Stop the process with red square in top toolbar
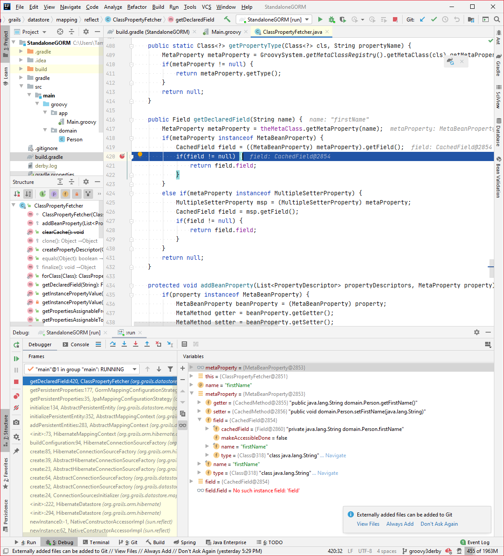The image size is (504, 556). pyautogui.click(x=395, y=19)
